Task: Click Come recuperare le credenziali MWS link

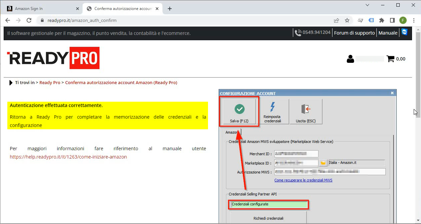Action: coord(303,180)
